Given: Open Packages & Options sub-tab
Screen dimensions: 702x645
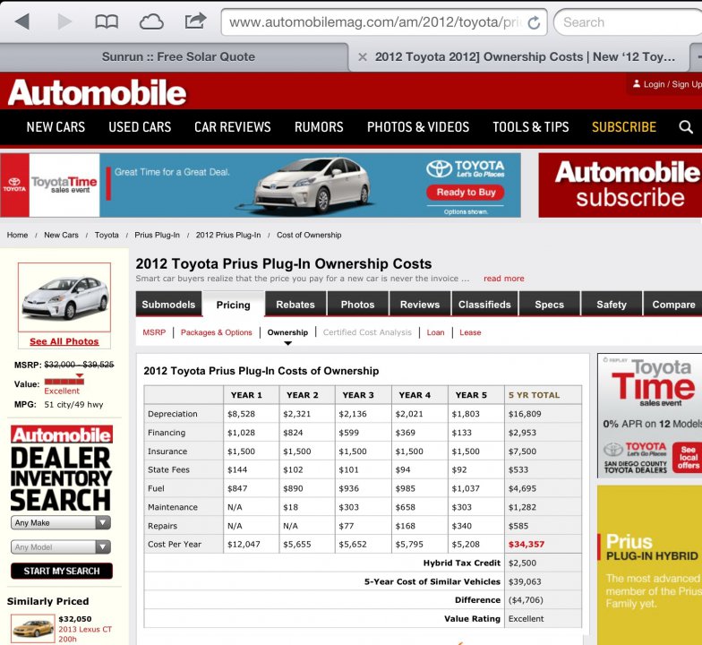Looking at the screenshot, I should click(x=217, y=332).
